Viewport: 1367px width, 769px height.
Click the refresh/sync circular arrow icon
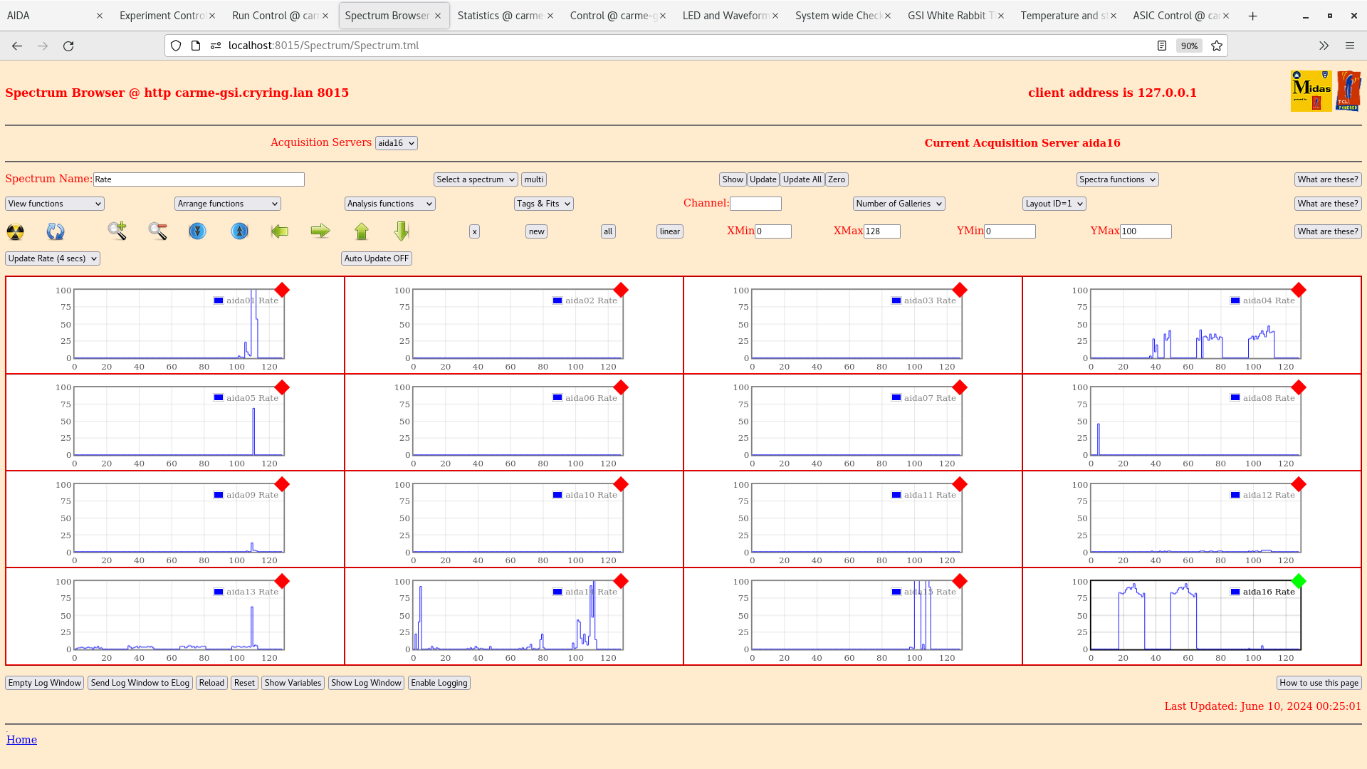56,231
